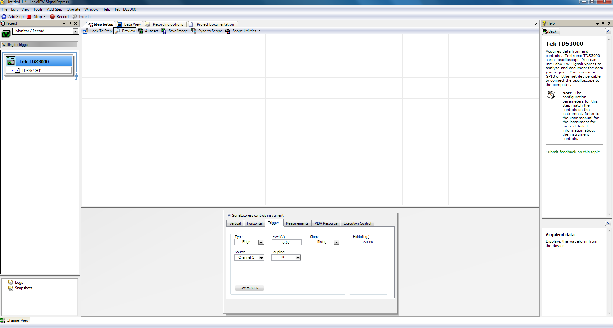613x328 pixels.
Task: Click the Help panel vertical scrollbar
Action: (609, 126)
